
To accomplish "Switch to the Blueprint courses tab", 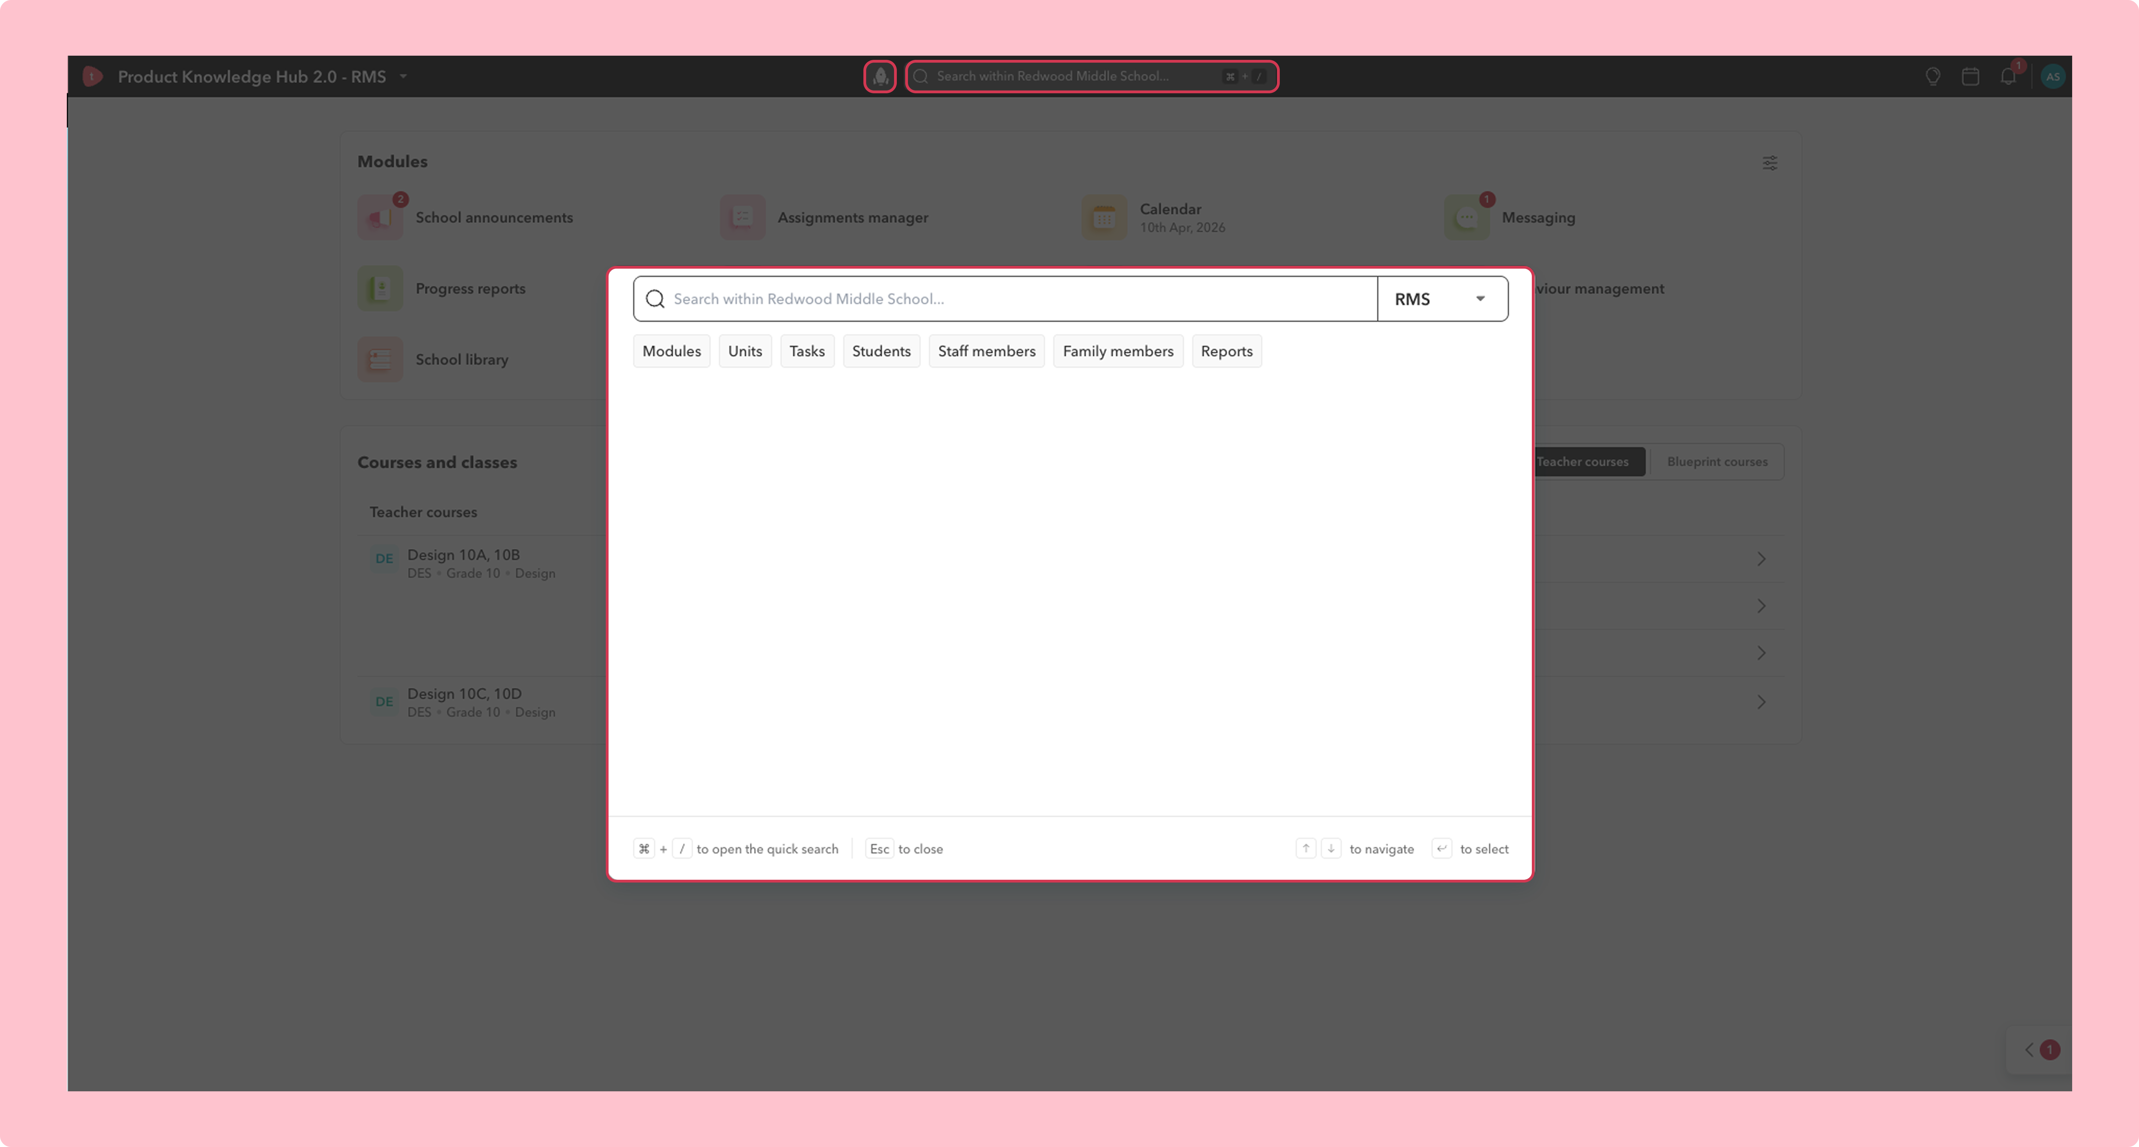I will (1717, 461).
